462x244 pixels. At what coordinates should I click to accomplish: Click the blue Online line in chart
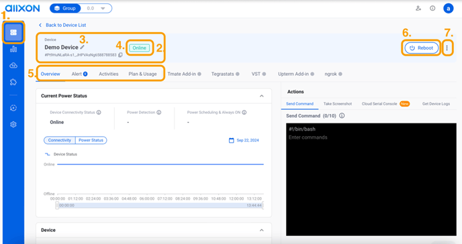(x=160, y=164)
